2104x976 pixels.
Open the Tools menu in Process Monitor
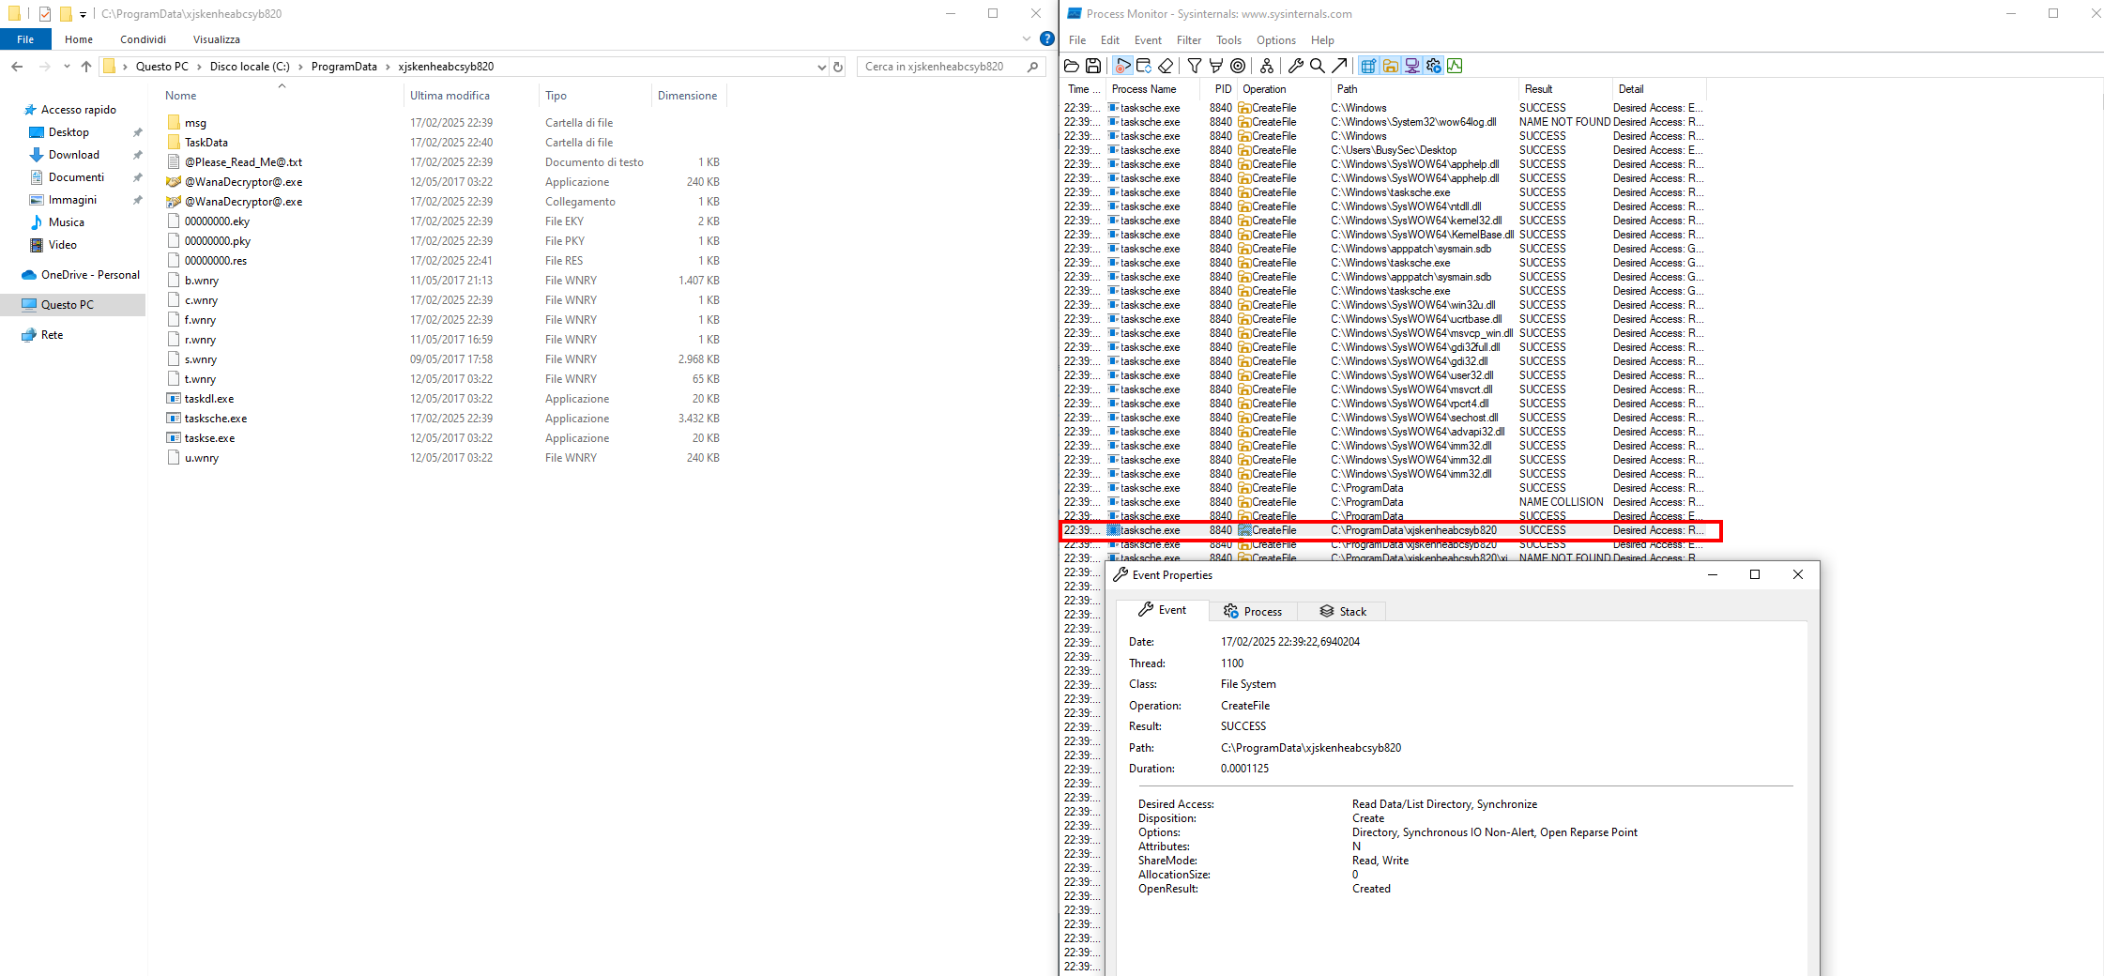tap(1228, 40)
